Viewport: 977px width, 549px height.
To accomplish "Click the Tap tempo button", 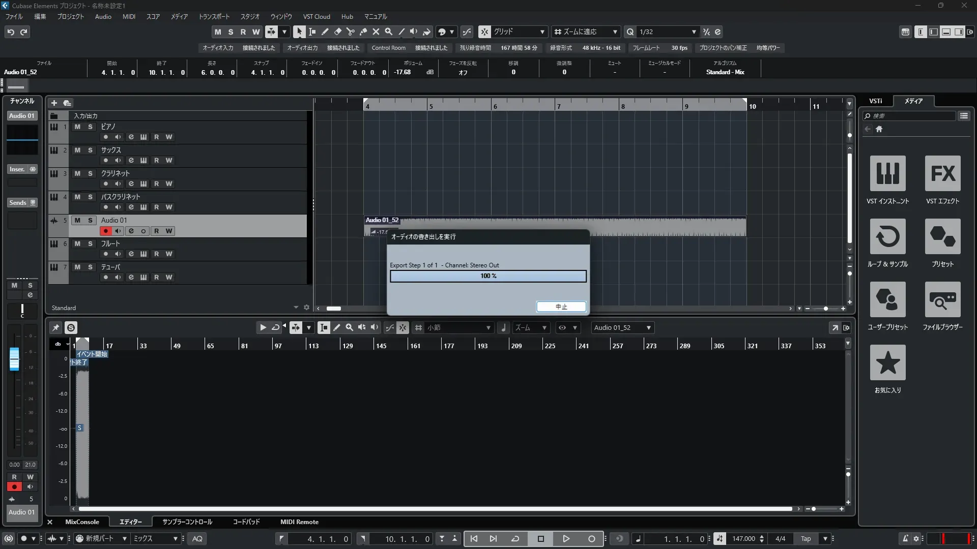I will (x=806, y=538).
